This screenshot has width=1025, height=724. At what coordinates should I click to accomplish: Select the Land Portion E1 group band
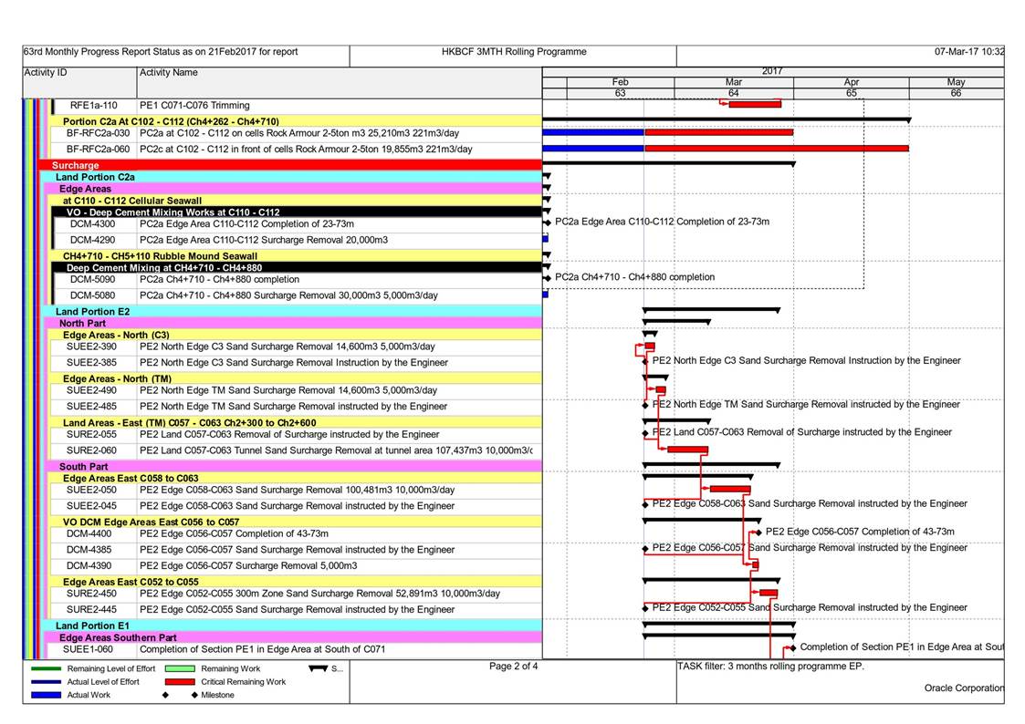tap(292, 626)
